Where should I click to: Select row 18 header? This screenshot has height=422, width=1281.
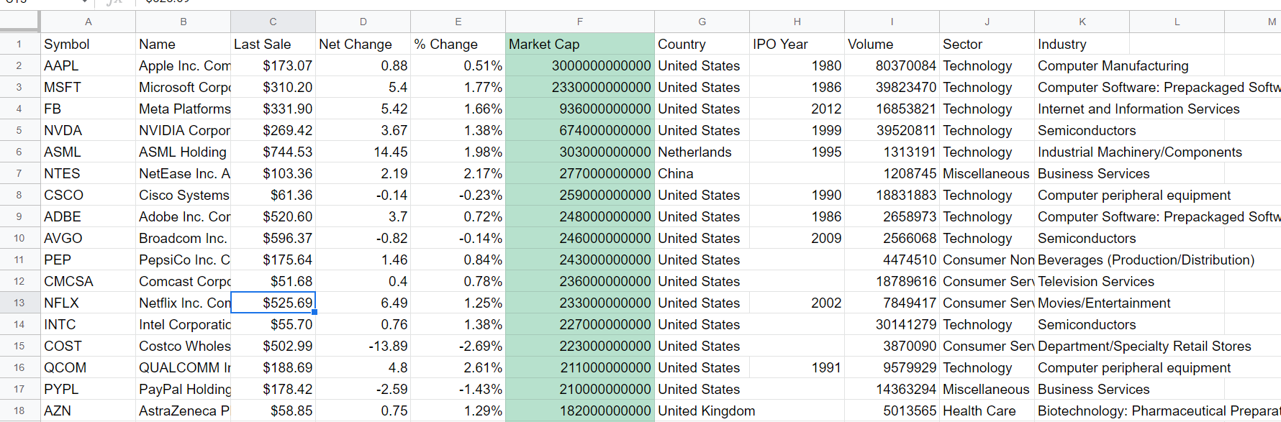point(19,410)
